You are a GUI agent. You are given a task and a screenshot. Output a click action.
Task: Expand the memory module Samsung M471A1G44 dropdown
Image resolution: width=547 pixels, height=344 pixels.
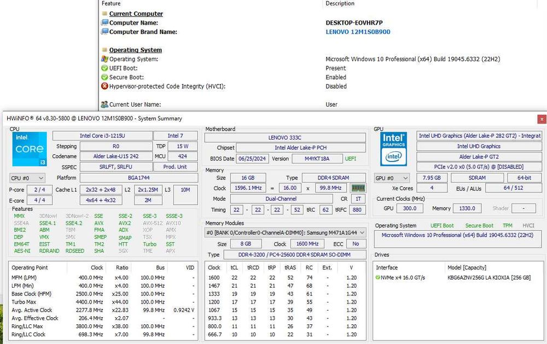pyautogui.click(x=285, y=233)
